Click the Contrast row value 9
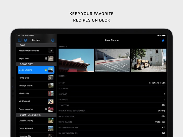Image resolution: width=183 pixels, height=137 pixels. (165, 94)
